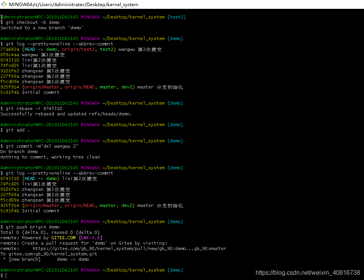Click the final empty command prompt cursor

point(6,276)
